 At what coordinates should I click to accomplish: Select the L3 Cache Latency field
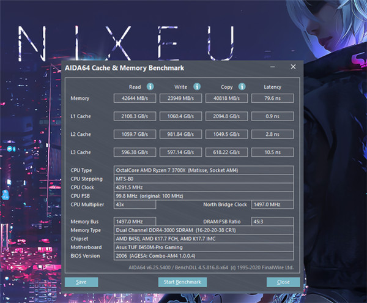(272, 152)
